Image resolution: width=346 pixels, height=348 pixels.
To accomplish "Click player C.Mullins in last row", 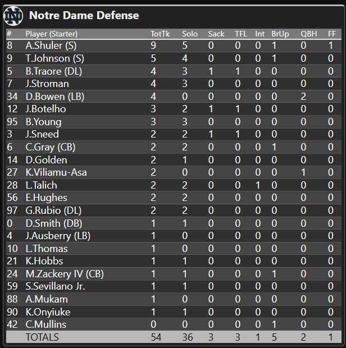I will point(47,324).
